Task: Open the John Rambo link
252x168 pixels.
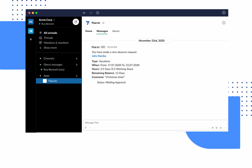Action: tap(99, 56)
